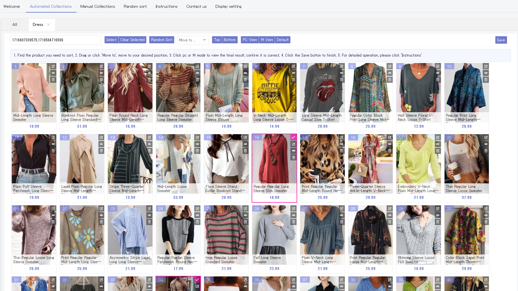The width and height of the screenshot is (518, 291).
Task: Close the Dress tab with its X
Action: [x=48, y=24]
